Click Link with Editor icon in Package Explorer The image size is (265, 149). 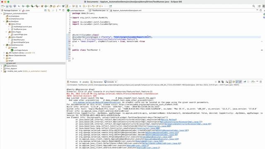(49, 10)
